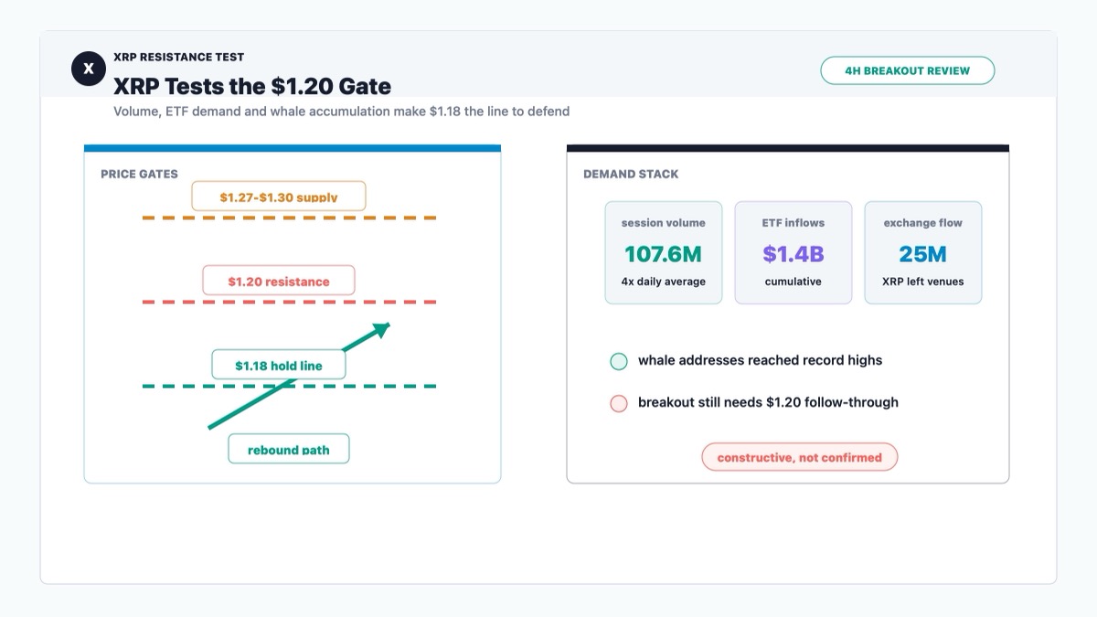The image size is (1097, 617).
Task: Select the $1.27-$1.30 supply label
Action: coord(279,197)
